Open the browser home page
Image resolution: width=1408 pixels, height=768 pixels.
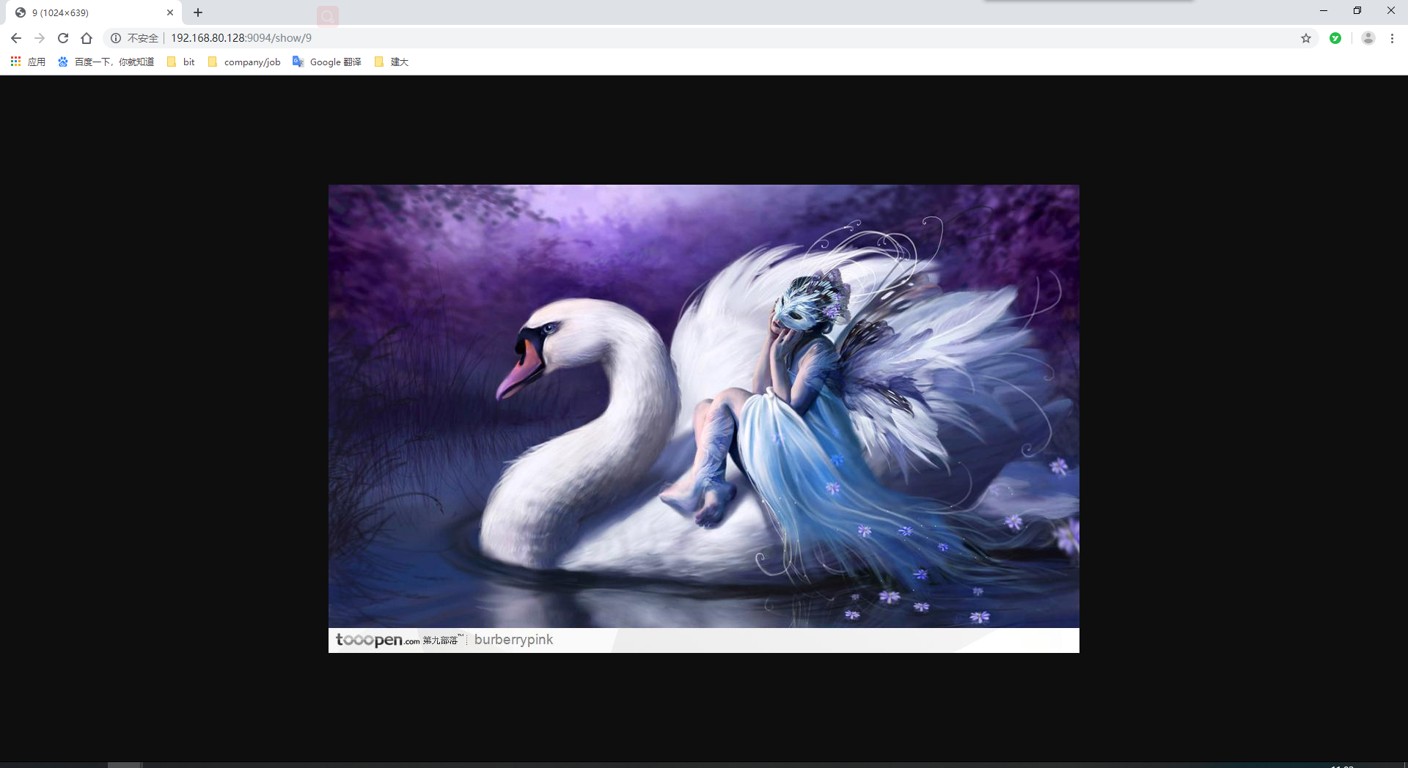click(87, 38)
